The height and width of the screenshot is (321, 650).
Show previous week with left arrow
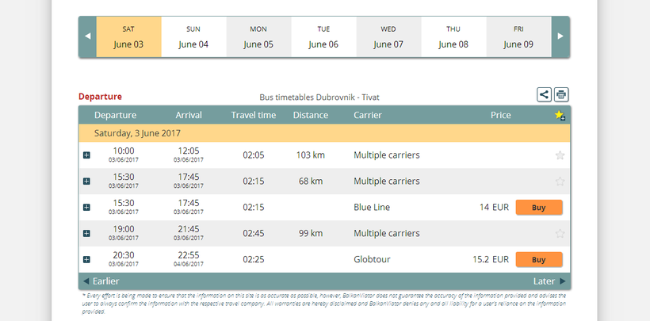[x=87, y=36]
